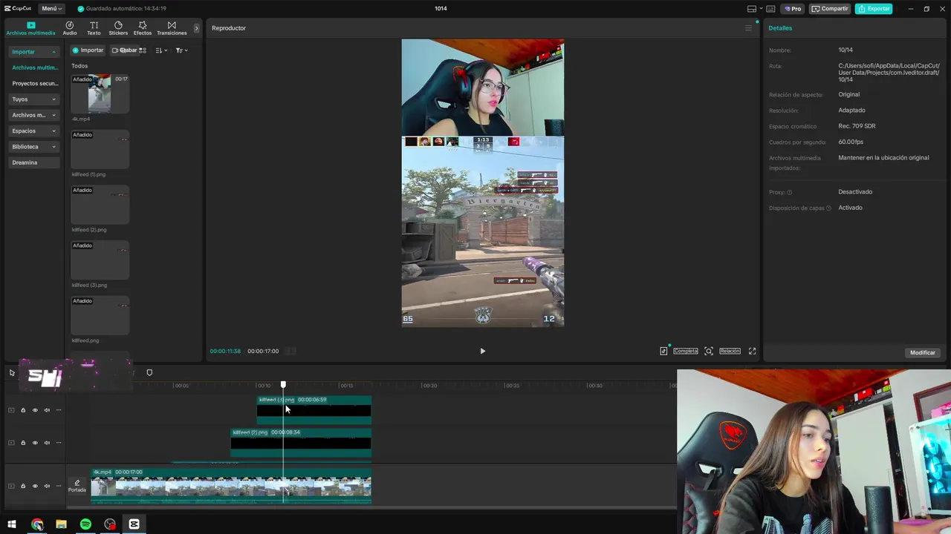Click the timeline marker shield icon
The image size is (951, 534).
pyautogui.click(x=149, y=373)
